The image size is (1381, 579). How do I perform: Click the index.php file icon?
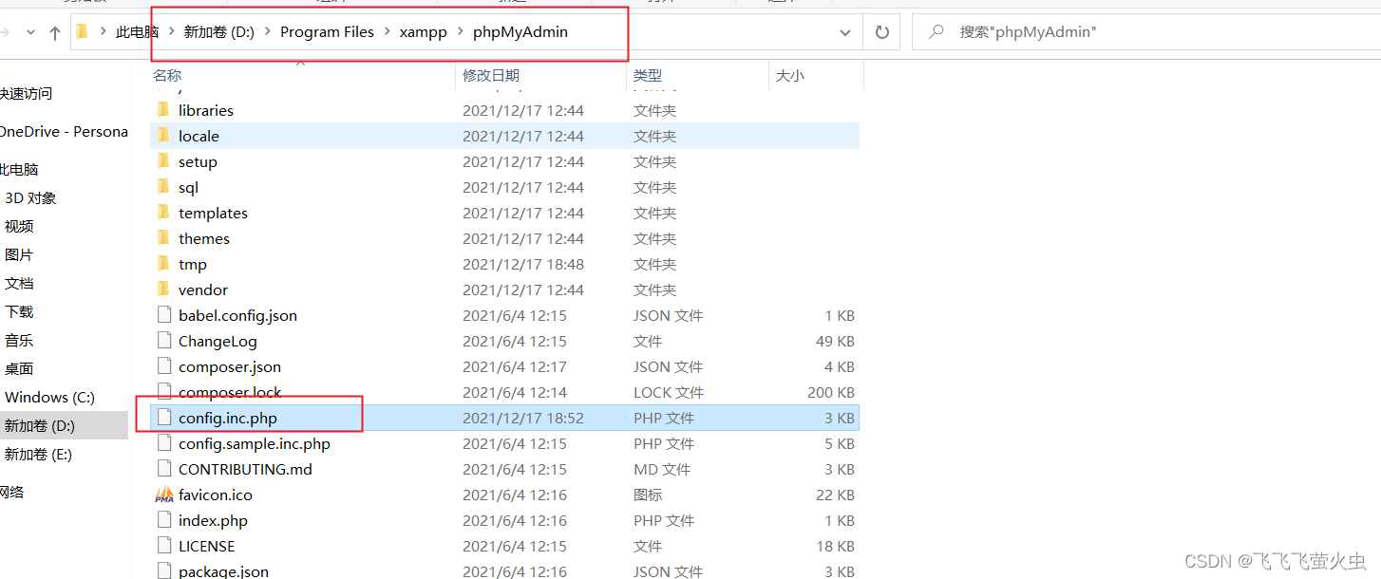[x=163, y=520]
